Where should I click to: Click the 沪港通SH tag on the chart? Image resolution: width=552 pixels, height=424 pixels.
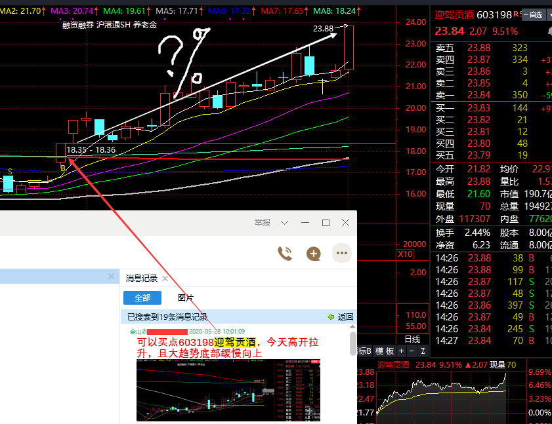tap(113, 25)
